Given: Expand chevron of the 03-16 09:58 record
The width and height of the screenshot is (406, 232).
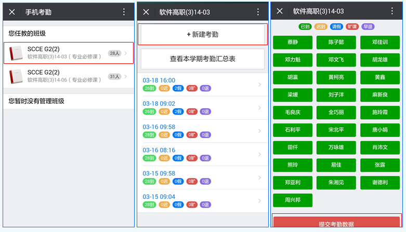Looking at the screenshot, I should [x=259, y=131].
